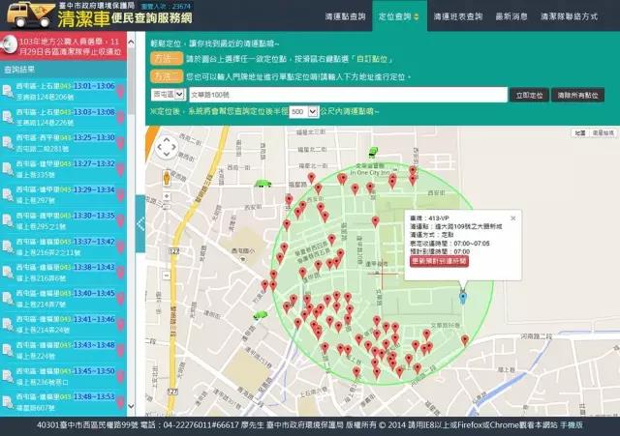Zoom out the map with the minus button
620x436 pixels.
[x=167, y=275]
